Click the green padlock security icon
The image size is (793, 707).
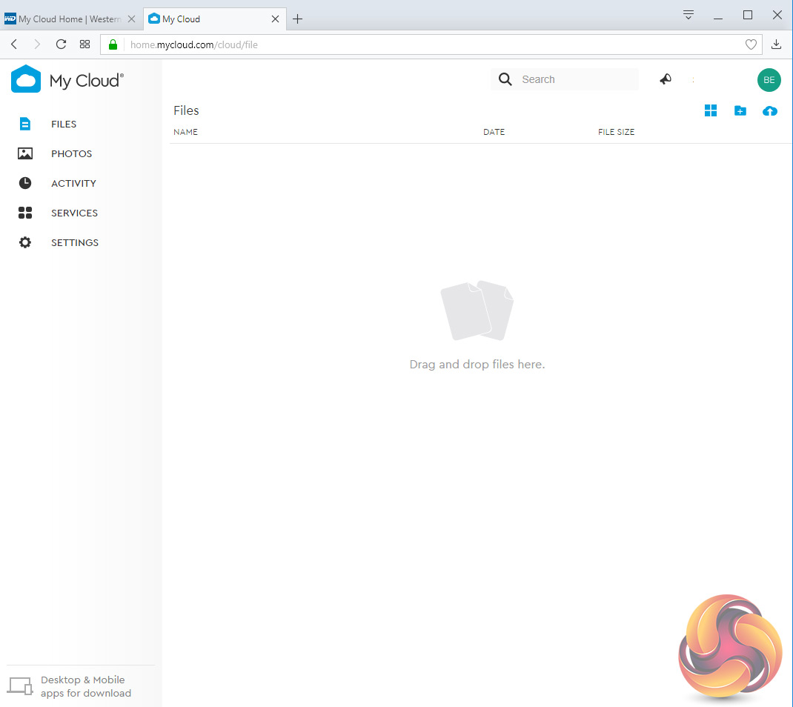tap(113, 44)
